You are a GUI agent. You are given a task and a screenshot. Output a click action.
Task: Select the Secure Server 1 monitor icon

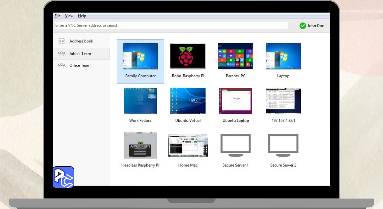click(235, 145)
